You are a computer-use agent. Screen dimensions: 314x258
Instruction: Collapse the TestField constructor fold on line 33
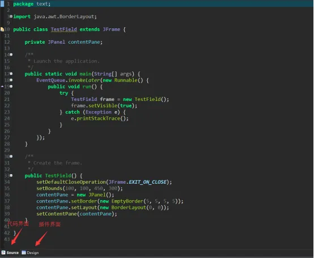pyautogui.click(x=11, y=175)
